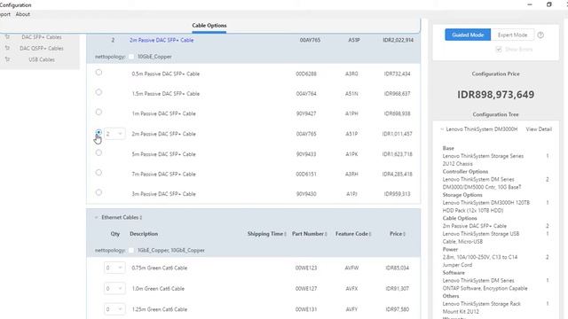Open the About menu
Screen dimensions: 568x319
pos(23,14)
